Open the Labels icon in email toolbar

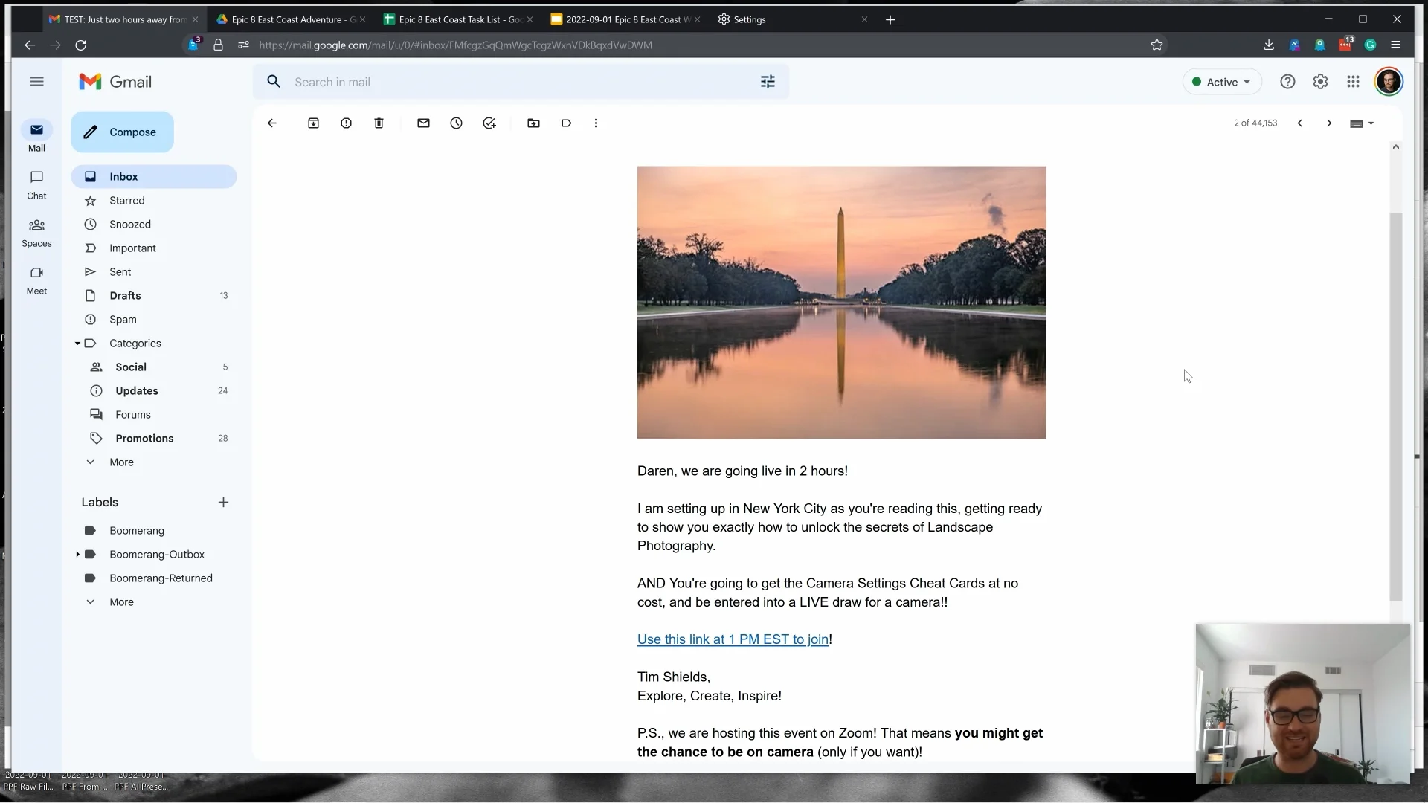[x=566, y=123]
